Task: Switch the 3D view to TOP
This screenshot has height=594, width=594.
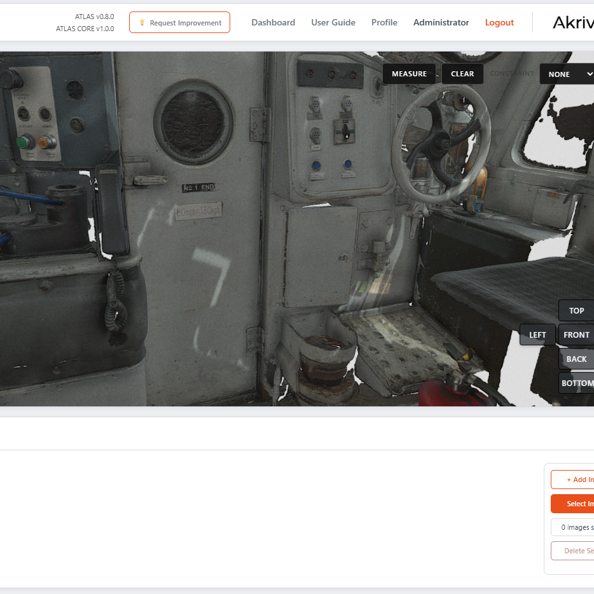Action: 576,310
